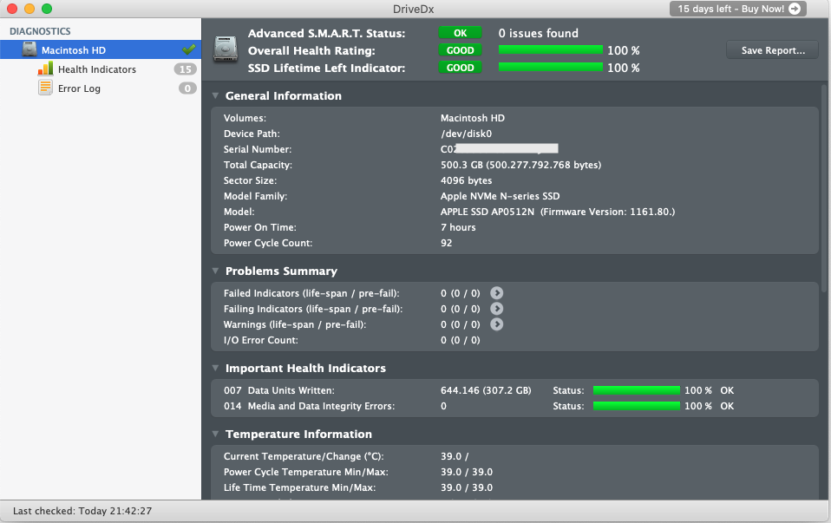Image resolution: width=831 pixels, height=523 pixels.
Task: Select Macintosh HD in the sidebar
Action: tap(101, 49)
